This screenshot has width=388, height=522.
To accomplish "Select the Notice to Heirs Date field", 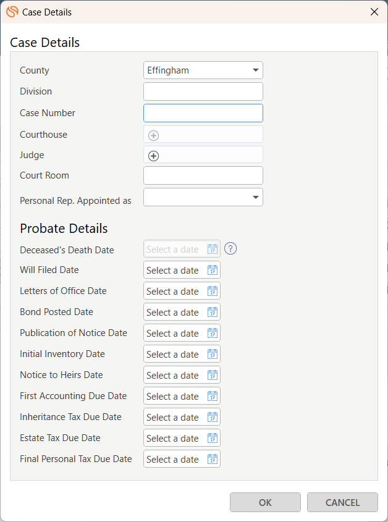I will tap(182, 375).
